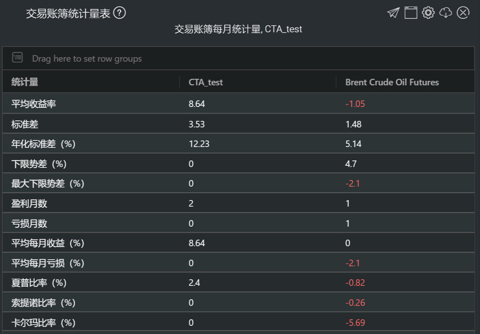Click the 夏普比率 (%) row label
480x334 pixels.
(39, 283)
